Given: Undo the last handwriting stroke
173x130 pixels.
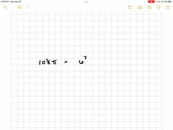Looking at the screenshot, I should pyautogui.click(x=19, y=7).
